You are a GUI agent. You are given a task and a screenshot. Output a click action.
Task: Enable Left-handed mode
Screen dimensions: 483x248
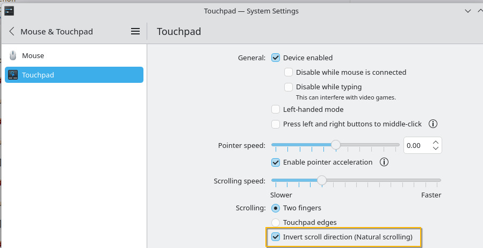point(276,109)
